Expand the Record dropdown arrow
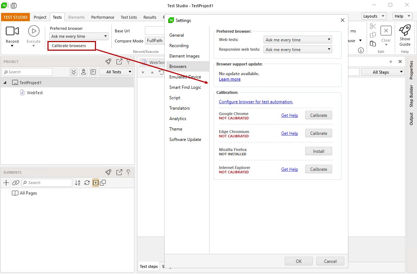 (12, 46)
